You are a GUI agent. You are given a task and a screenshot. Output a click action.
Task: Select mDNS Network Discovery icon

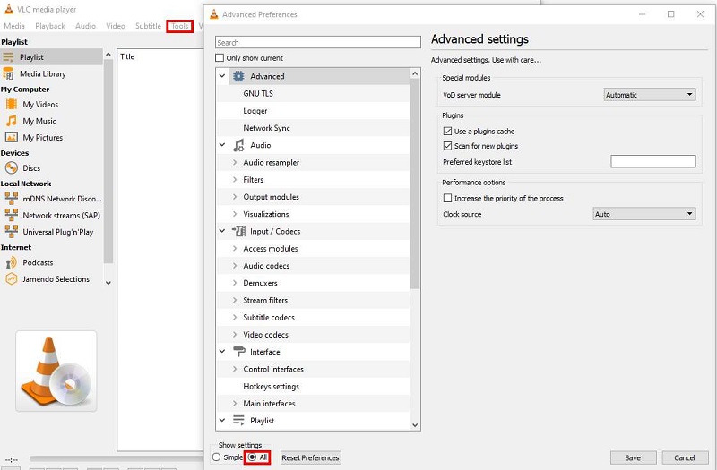pyautogui.click(x=11, y=198)
